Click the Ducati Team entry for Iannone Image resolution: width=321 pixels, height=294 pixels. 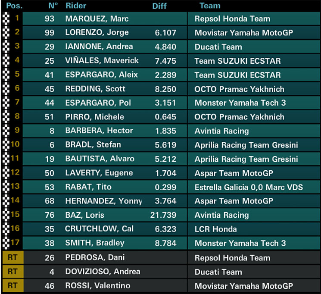click(x=218, y=47)
